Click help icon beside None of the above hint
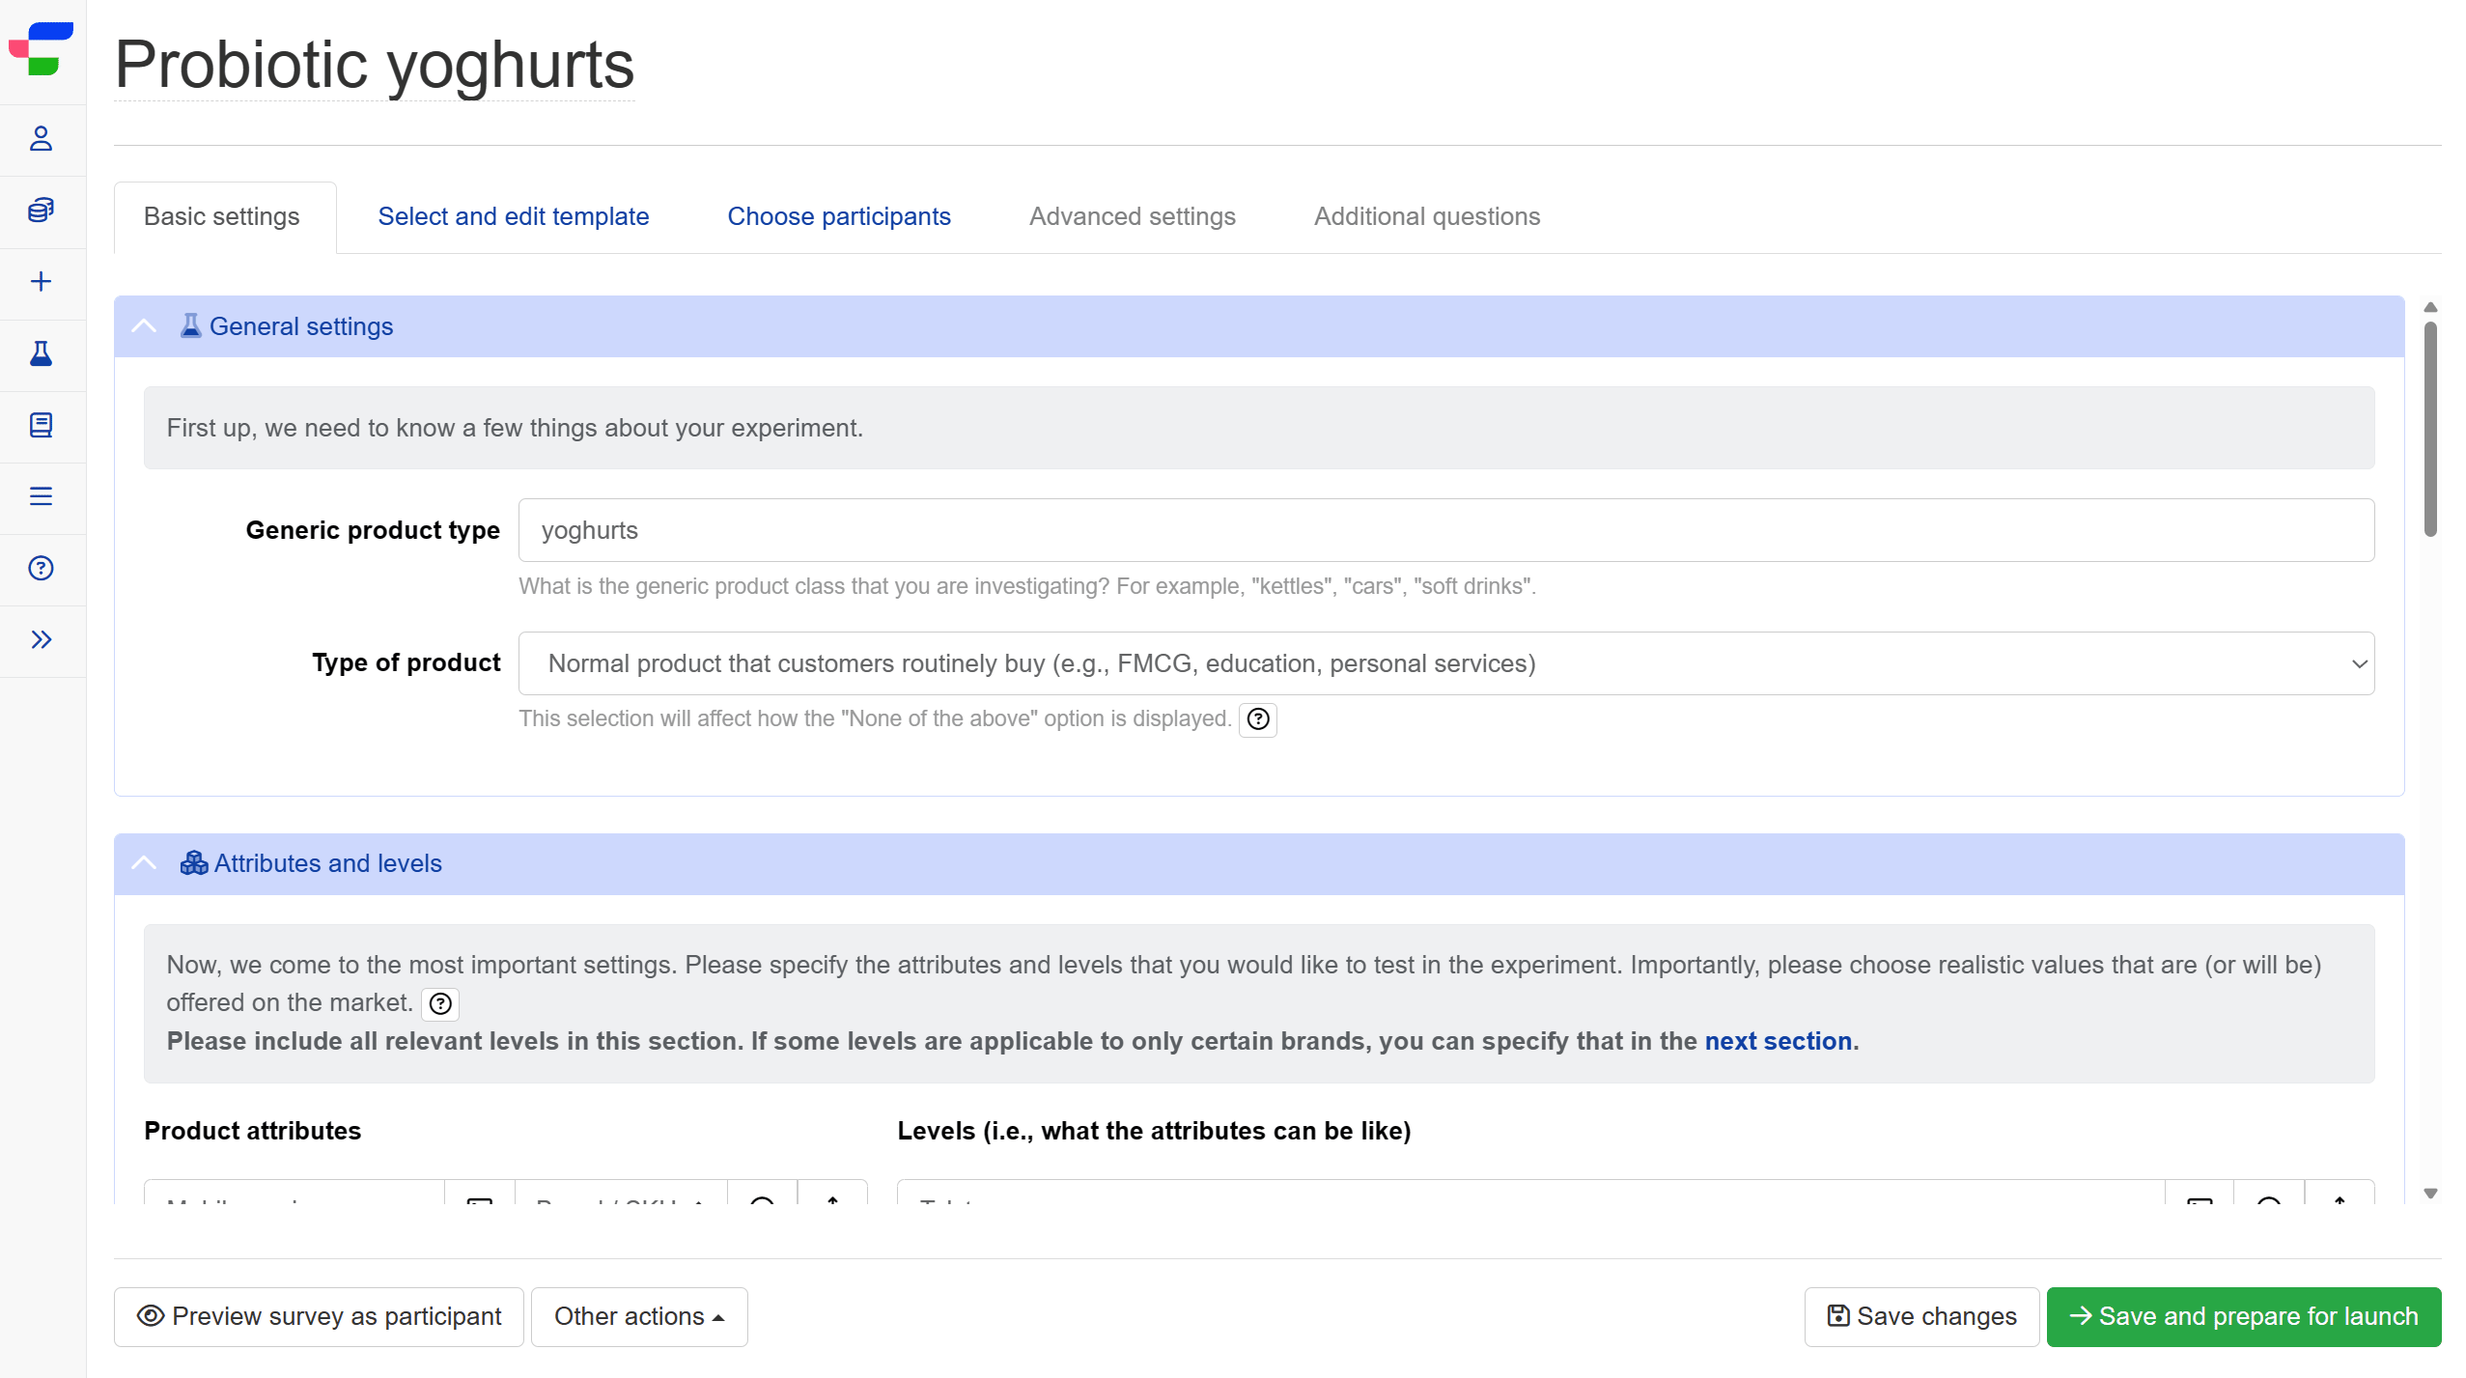 click(x=1258, y=719)
